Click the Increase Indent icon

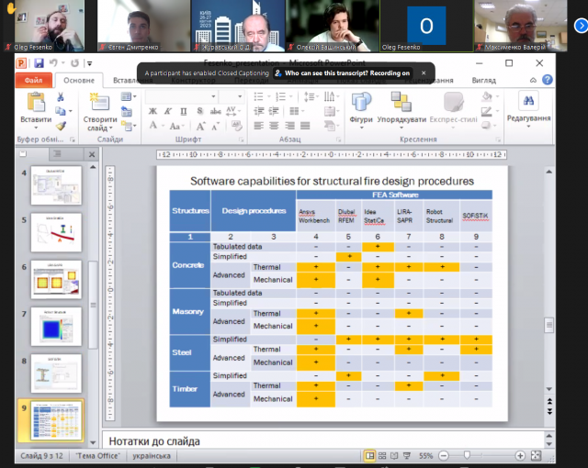pyautogui.click(x=274, y=111)
